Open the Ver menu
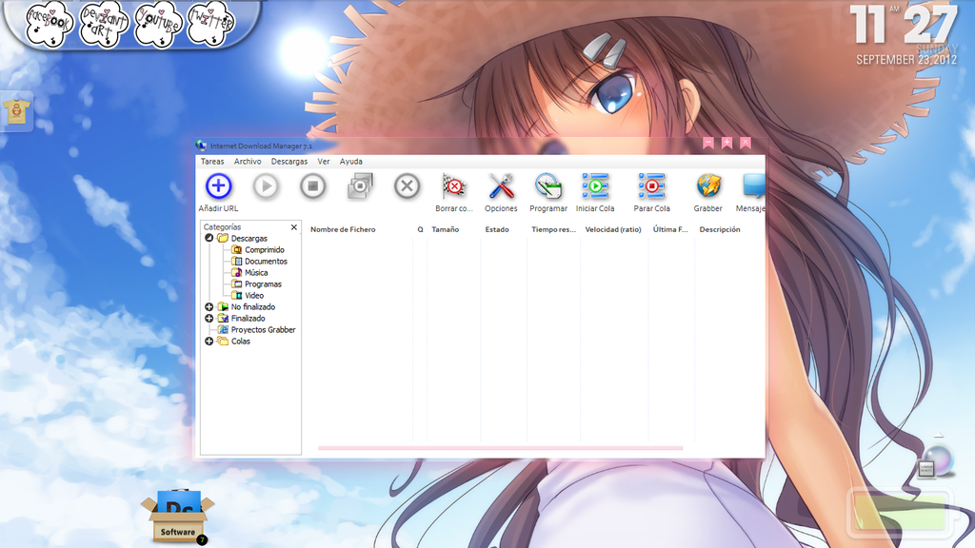This screenshot has height=548, width=975. click(324, 162)
